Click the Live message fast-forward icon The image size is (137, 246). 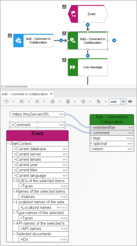pos(73,67)
